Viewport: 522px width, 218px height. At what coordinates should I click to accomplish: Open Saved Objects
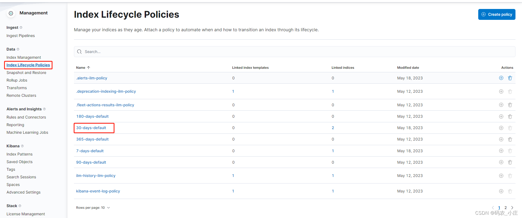20,162
